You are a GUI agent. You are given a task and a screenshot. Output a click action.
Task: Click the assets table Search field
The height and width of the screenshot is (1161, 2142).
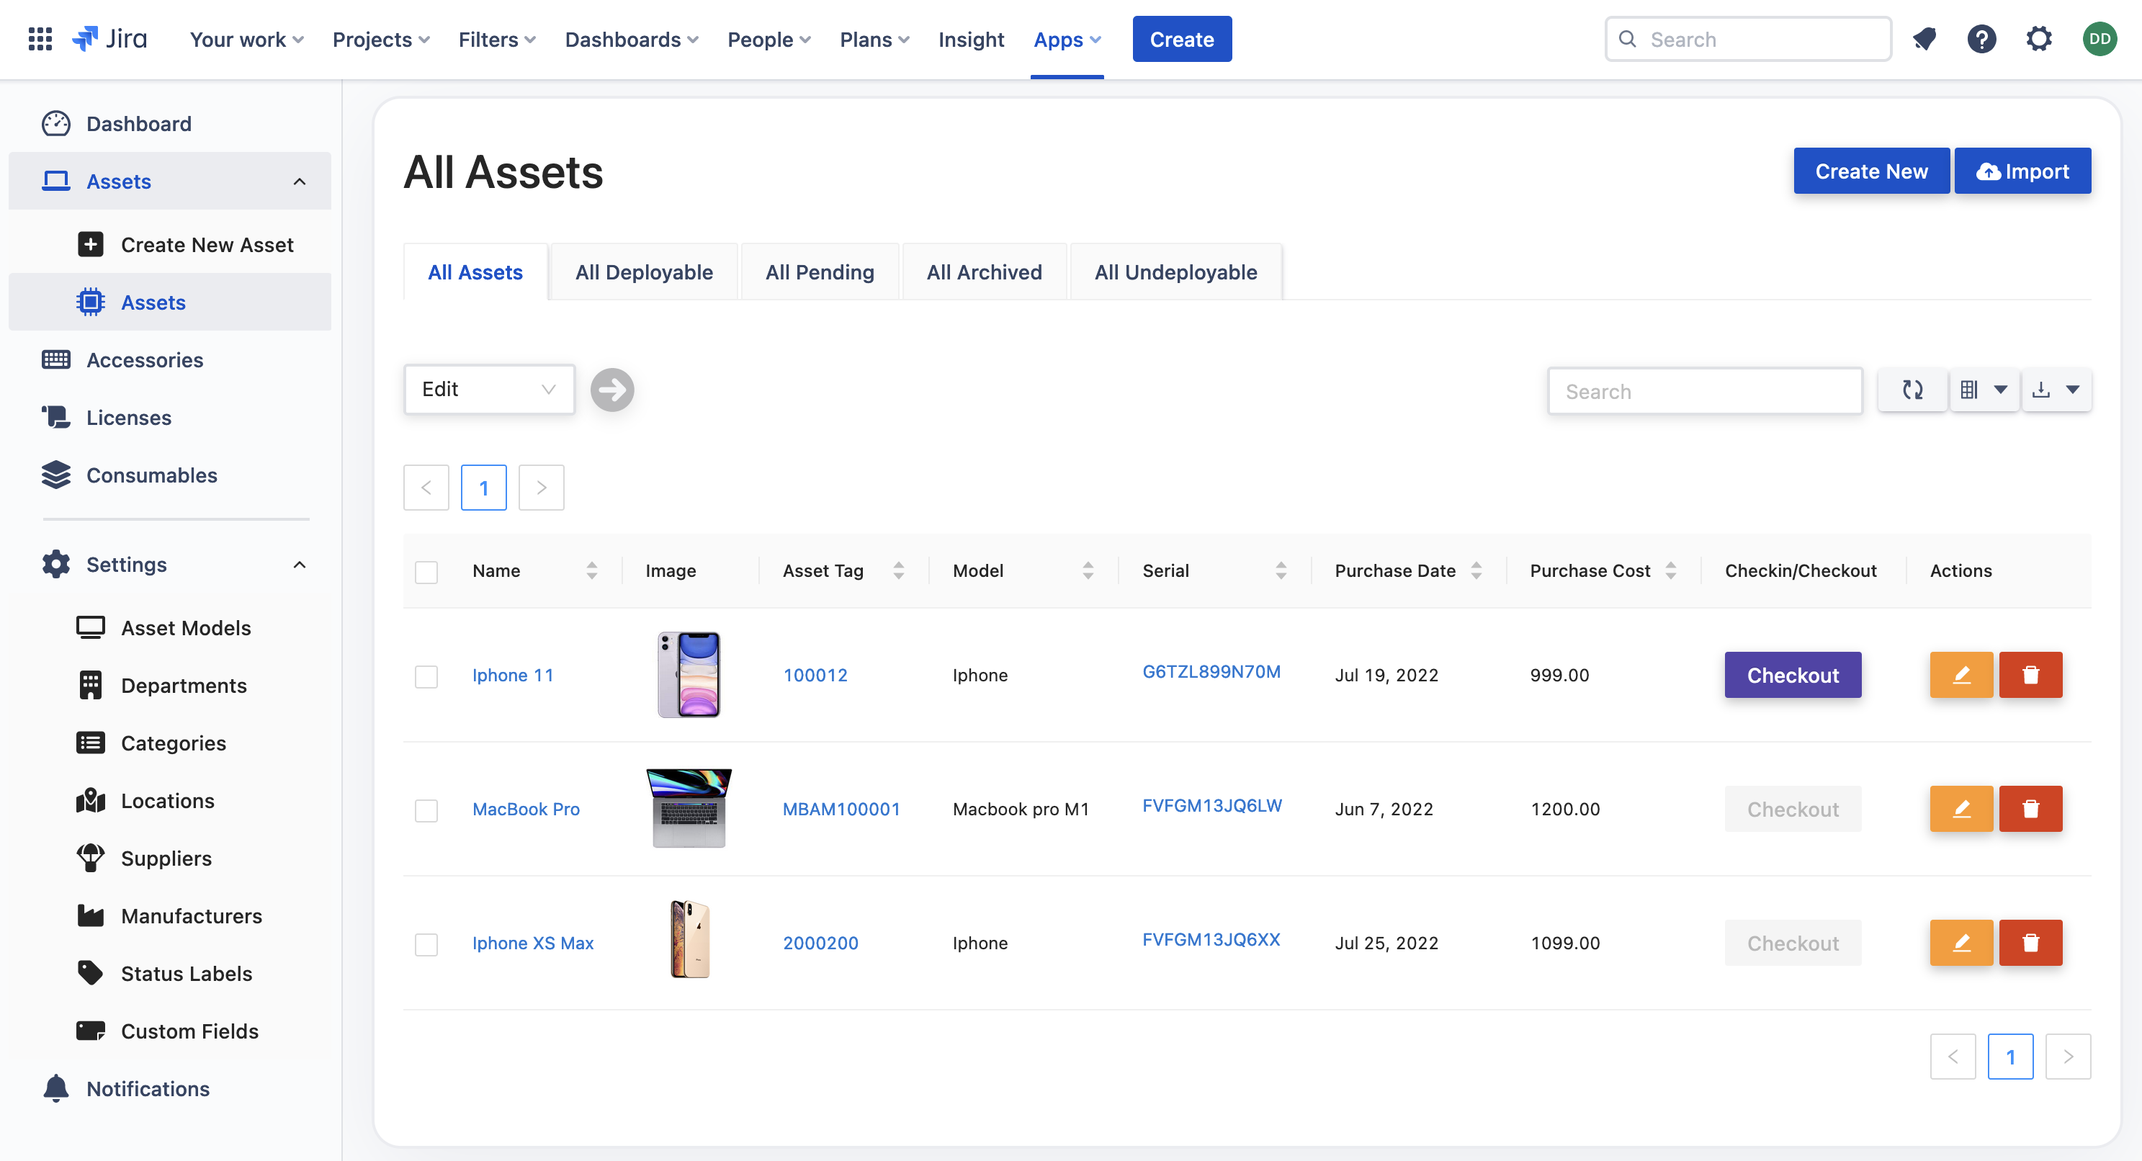[1705, 391]
